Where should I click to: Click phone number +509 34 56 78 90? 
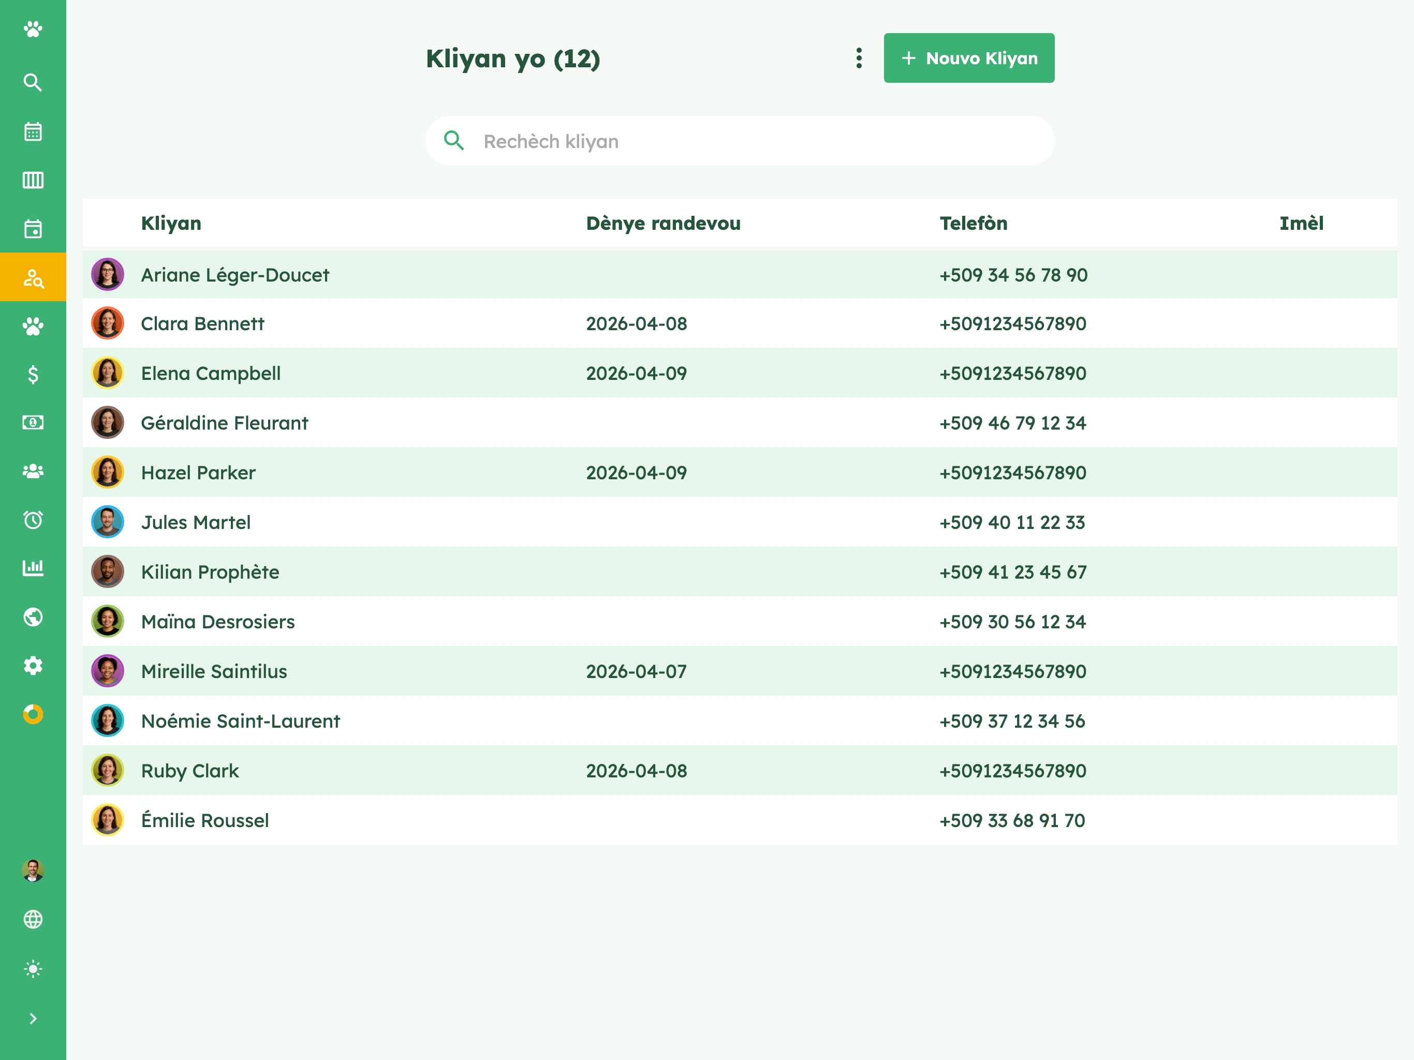[x=1013, y=275]
